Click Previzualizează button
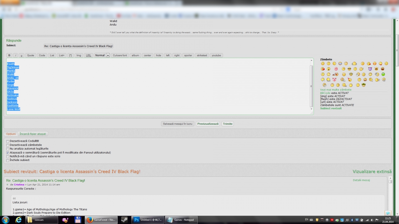399x224 pixels. point(208,124)
